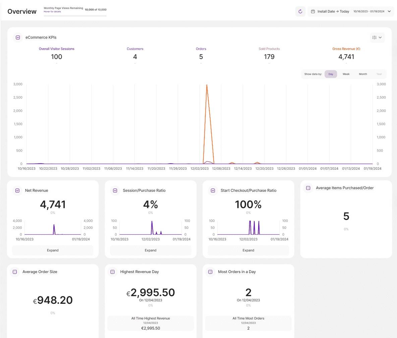Click the refresh icon in the header

(300, 11)
